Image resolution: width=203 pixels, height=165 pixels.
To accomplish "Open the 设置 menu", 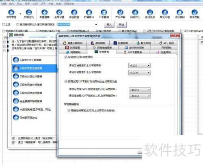I will (x=4, y=4).
